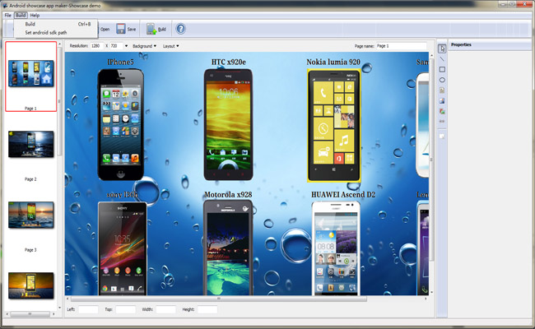The image size is (535, 329).
Task: Click the canvas horizontal scrollbar
Action: click(218, 299)
